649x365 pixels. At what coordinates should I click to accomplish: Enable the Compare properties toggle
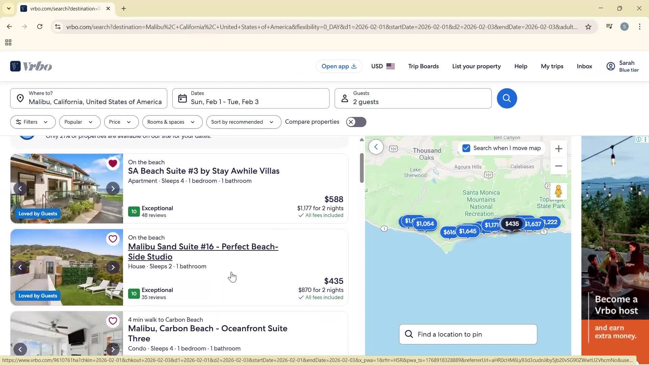356,122
